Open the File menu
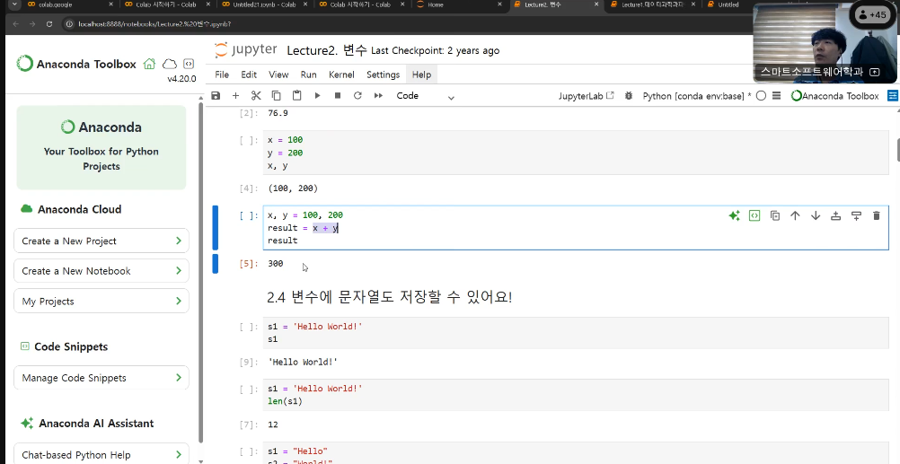This screenshot has width=900, height=464. 222,74
